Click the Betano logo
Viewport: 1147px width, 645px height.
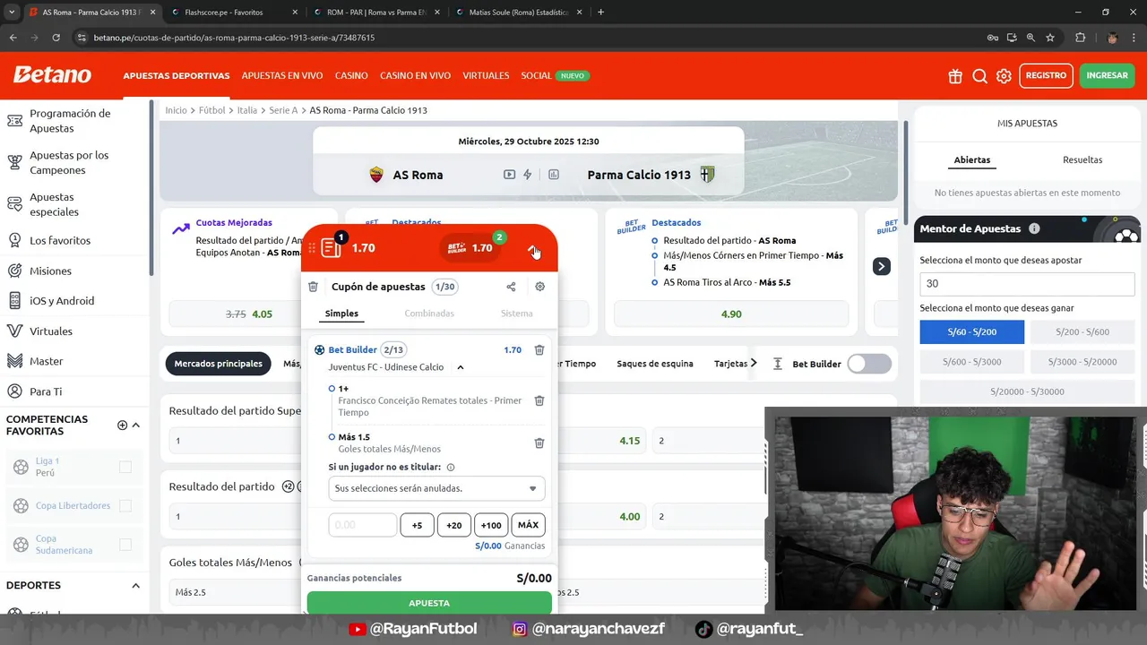coord(52,75)
